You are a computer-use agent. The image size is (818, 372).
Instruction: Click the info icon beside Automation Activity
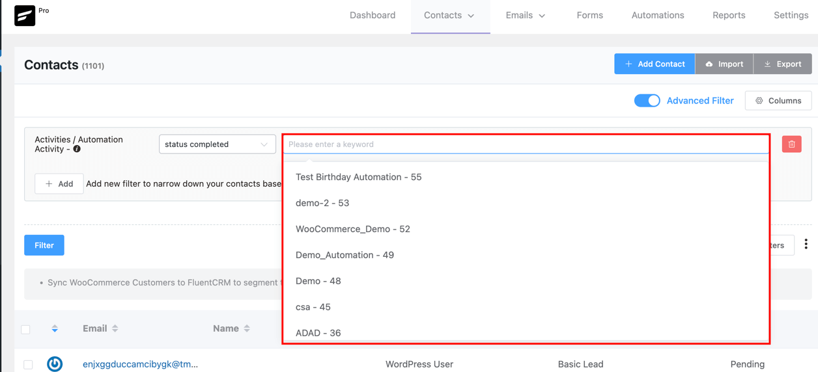77,149
